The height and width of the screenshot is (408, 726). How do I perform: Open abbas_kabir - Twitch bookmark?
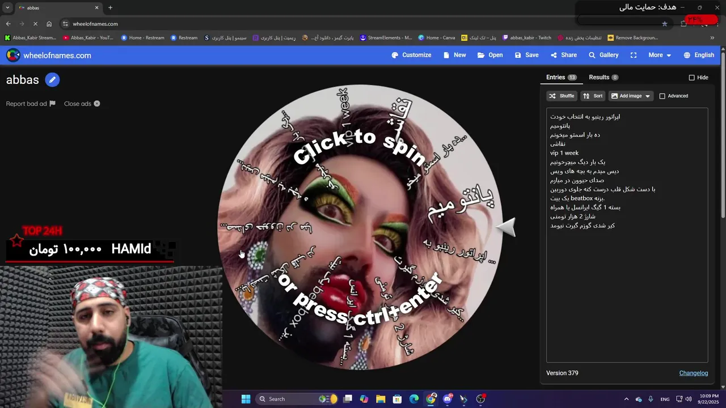coord(527,38)
